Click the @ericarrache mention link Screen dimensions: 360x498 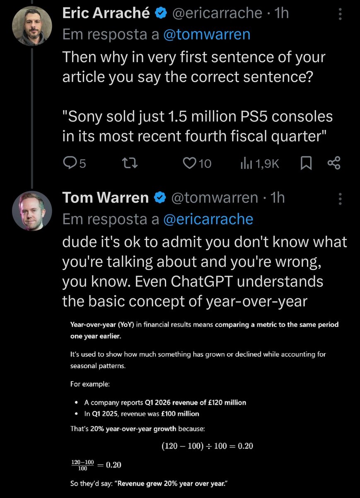click(208, 220)
